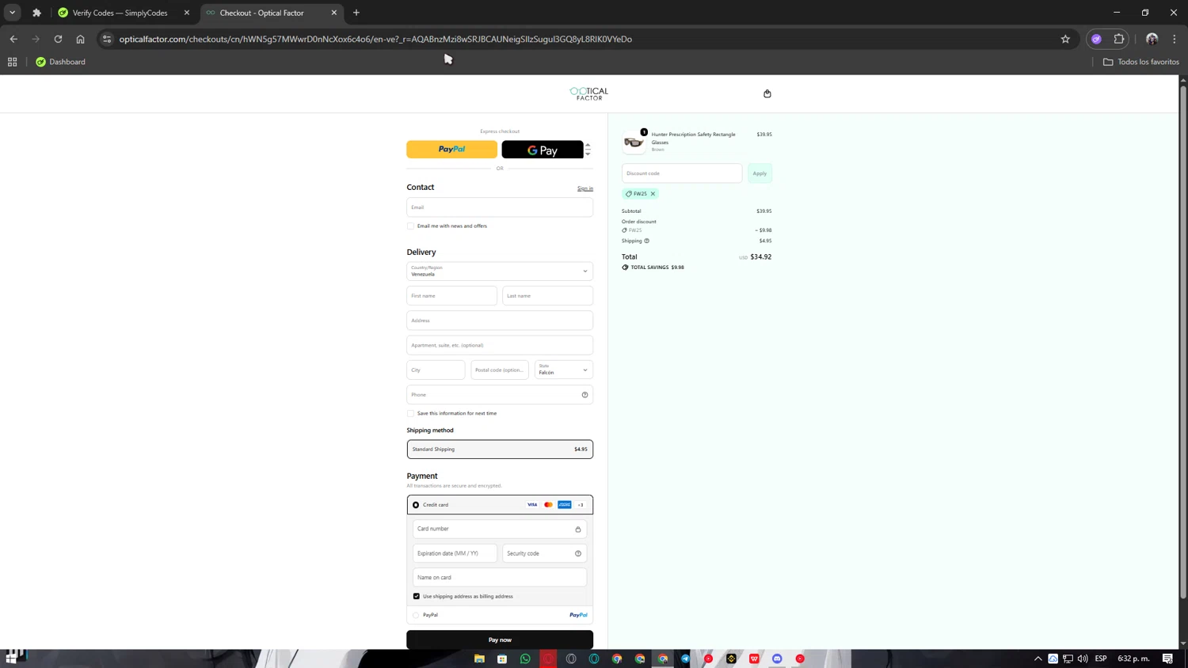Screen dimensions: 1188x668
Task: Open the State dropdown showing Falcón
Action: pyautogui.click(x=564, y=370)
